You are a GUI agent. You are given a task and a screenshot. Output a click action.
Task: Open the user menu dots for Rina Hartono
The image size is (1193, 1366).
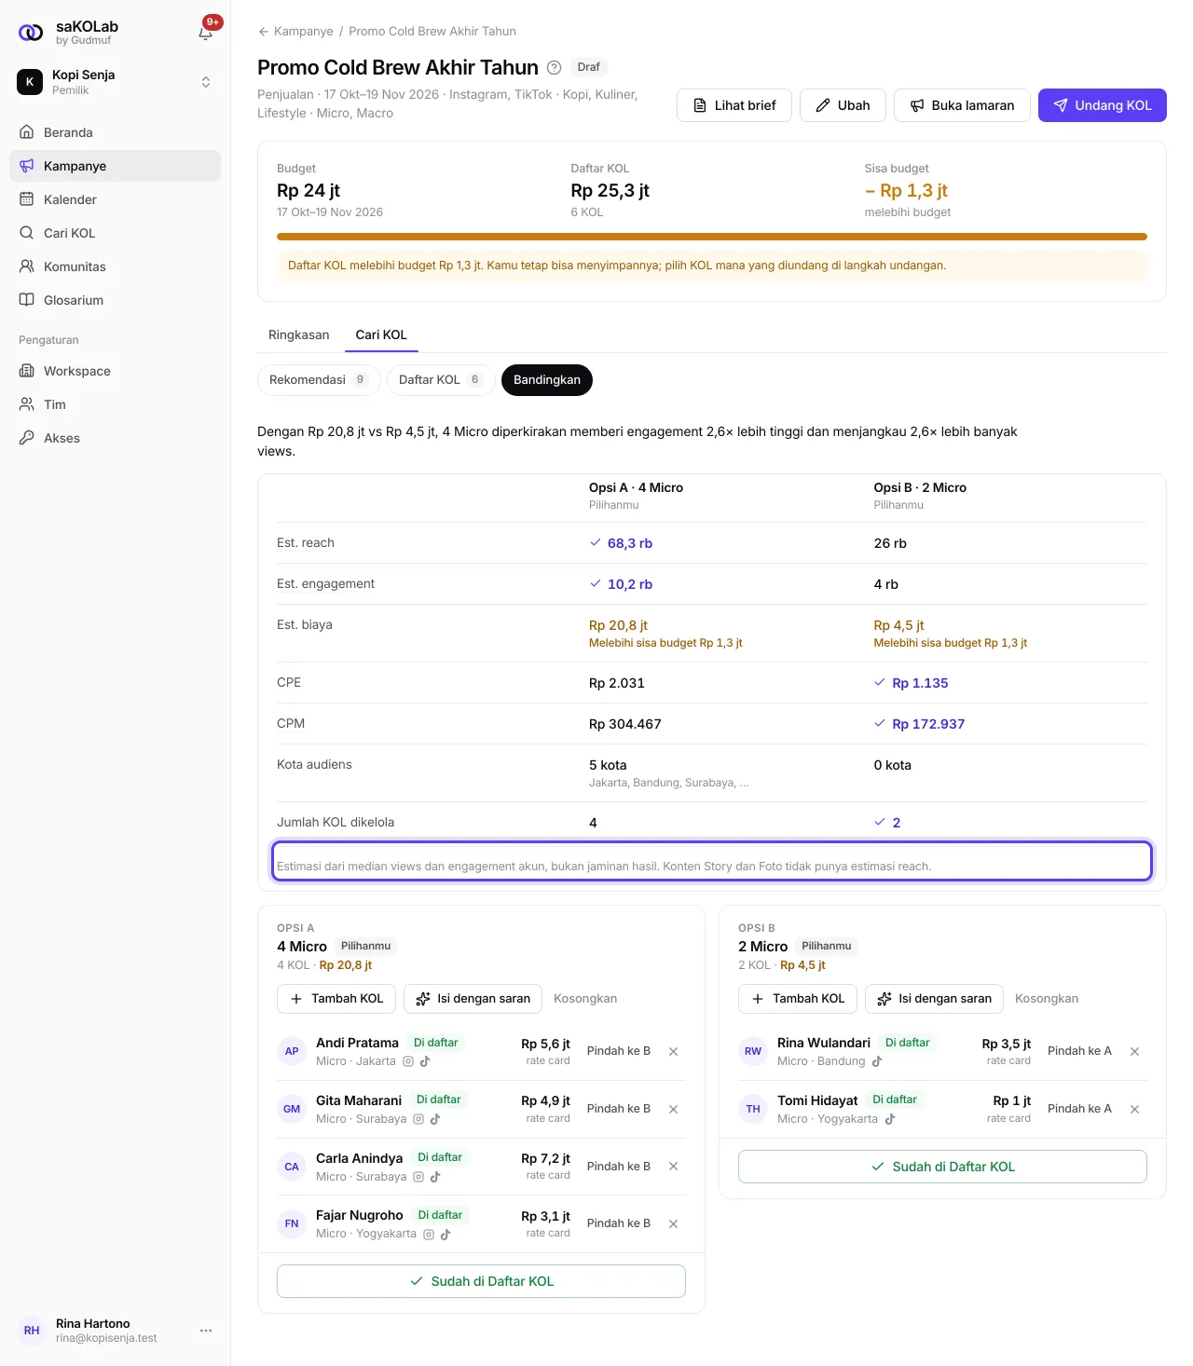tap(206, 1331)
